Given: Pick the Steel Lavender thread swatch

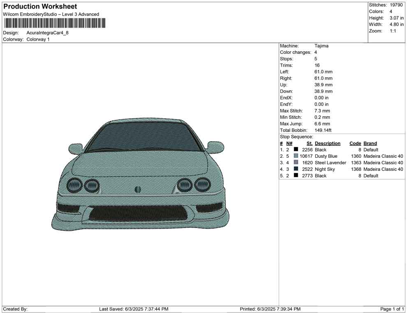Looking at the screenshot, I should pyautogui.click(x=296, y=163).
